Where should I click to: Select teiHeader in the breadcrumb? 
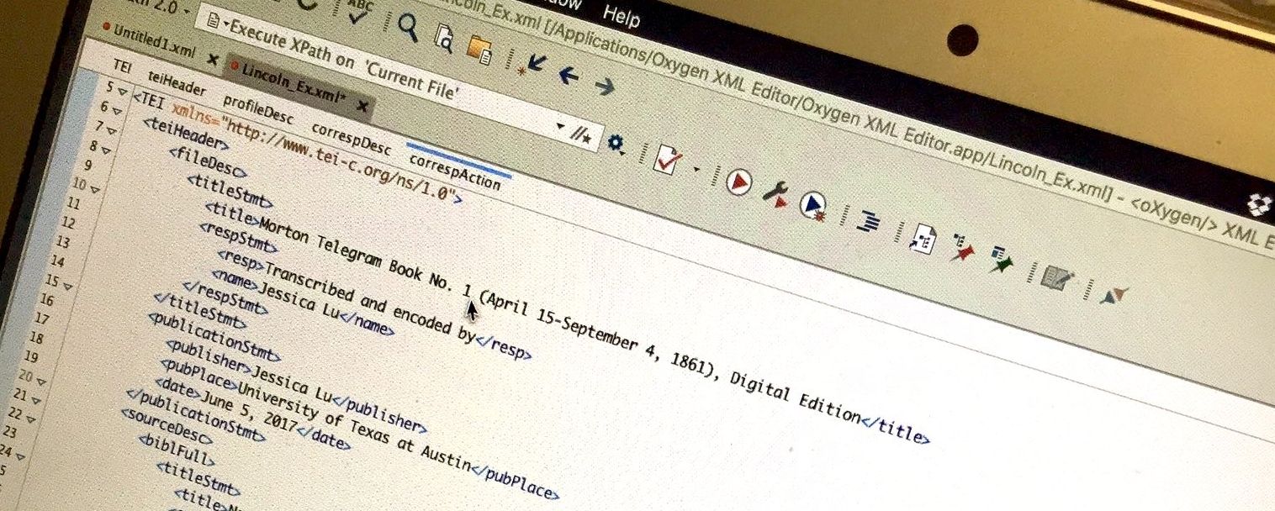point(177,83)
